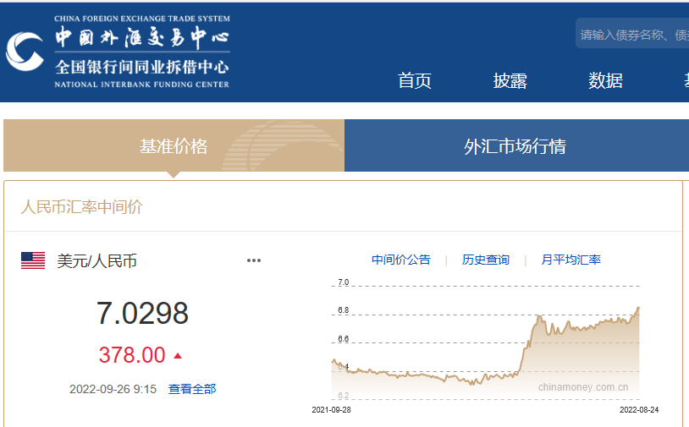
Task: Click the 6.6 axis label on chart
Action: [x=343, y=339]
